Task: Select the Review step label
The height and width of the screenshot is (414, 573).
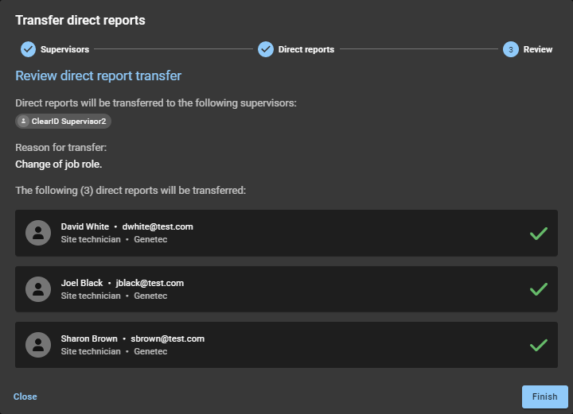Action: click(537, 49)
